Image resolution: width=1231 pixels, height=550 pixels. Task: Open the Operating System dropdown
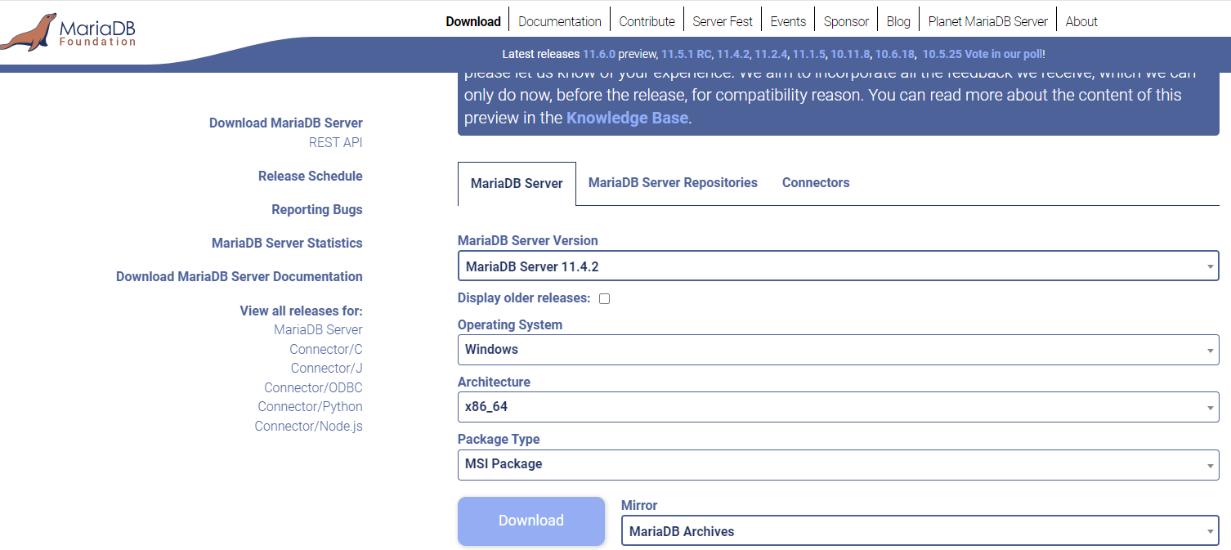839,350
